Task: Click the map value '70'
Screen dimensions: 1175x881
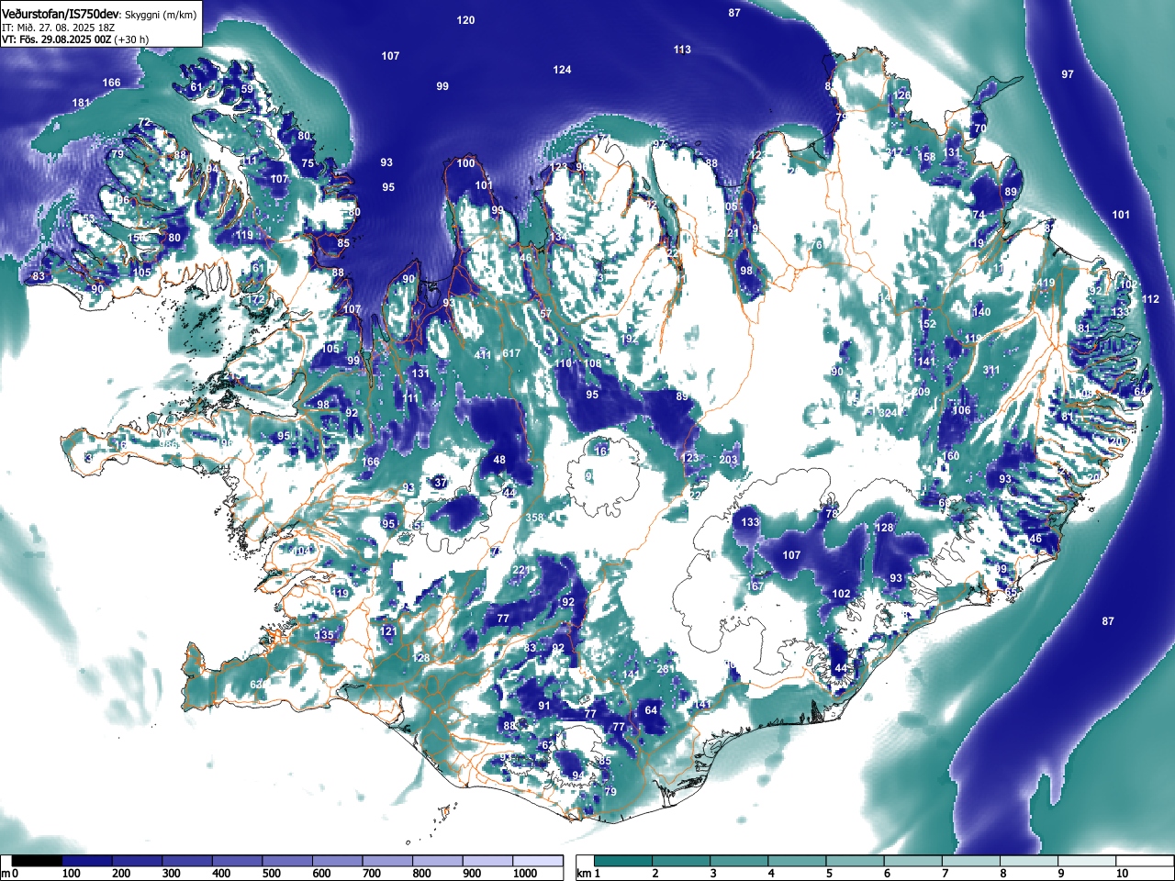Action: coord(980,129)
